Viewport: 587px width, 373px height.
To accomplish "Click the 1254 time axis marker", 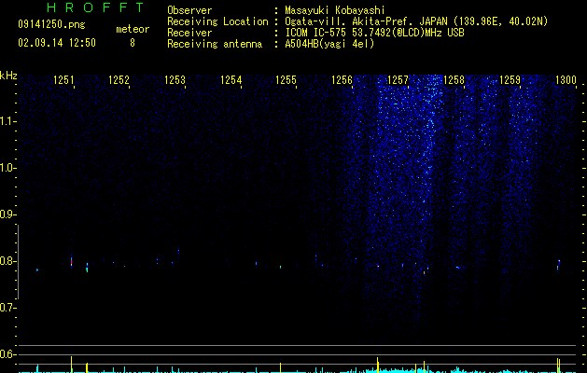I will (231, 79).
